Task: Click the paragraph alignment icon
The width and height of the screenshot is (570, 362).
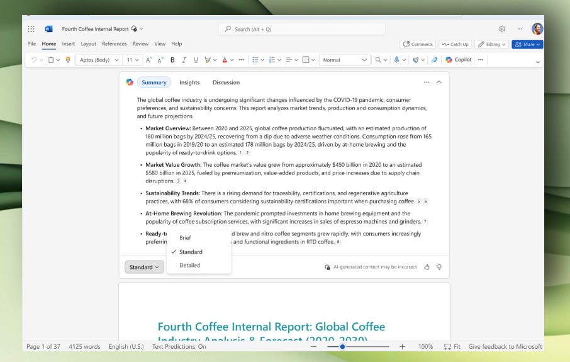Action: [289, 60]
